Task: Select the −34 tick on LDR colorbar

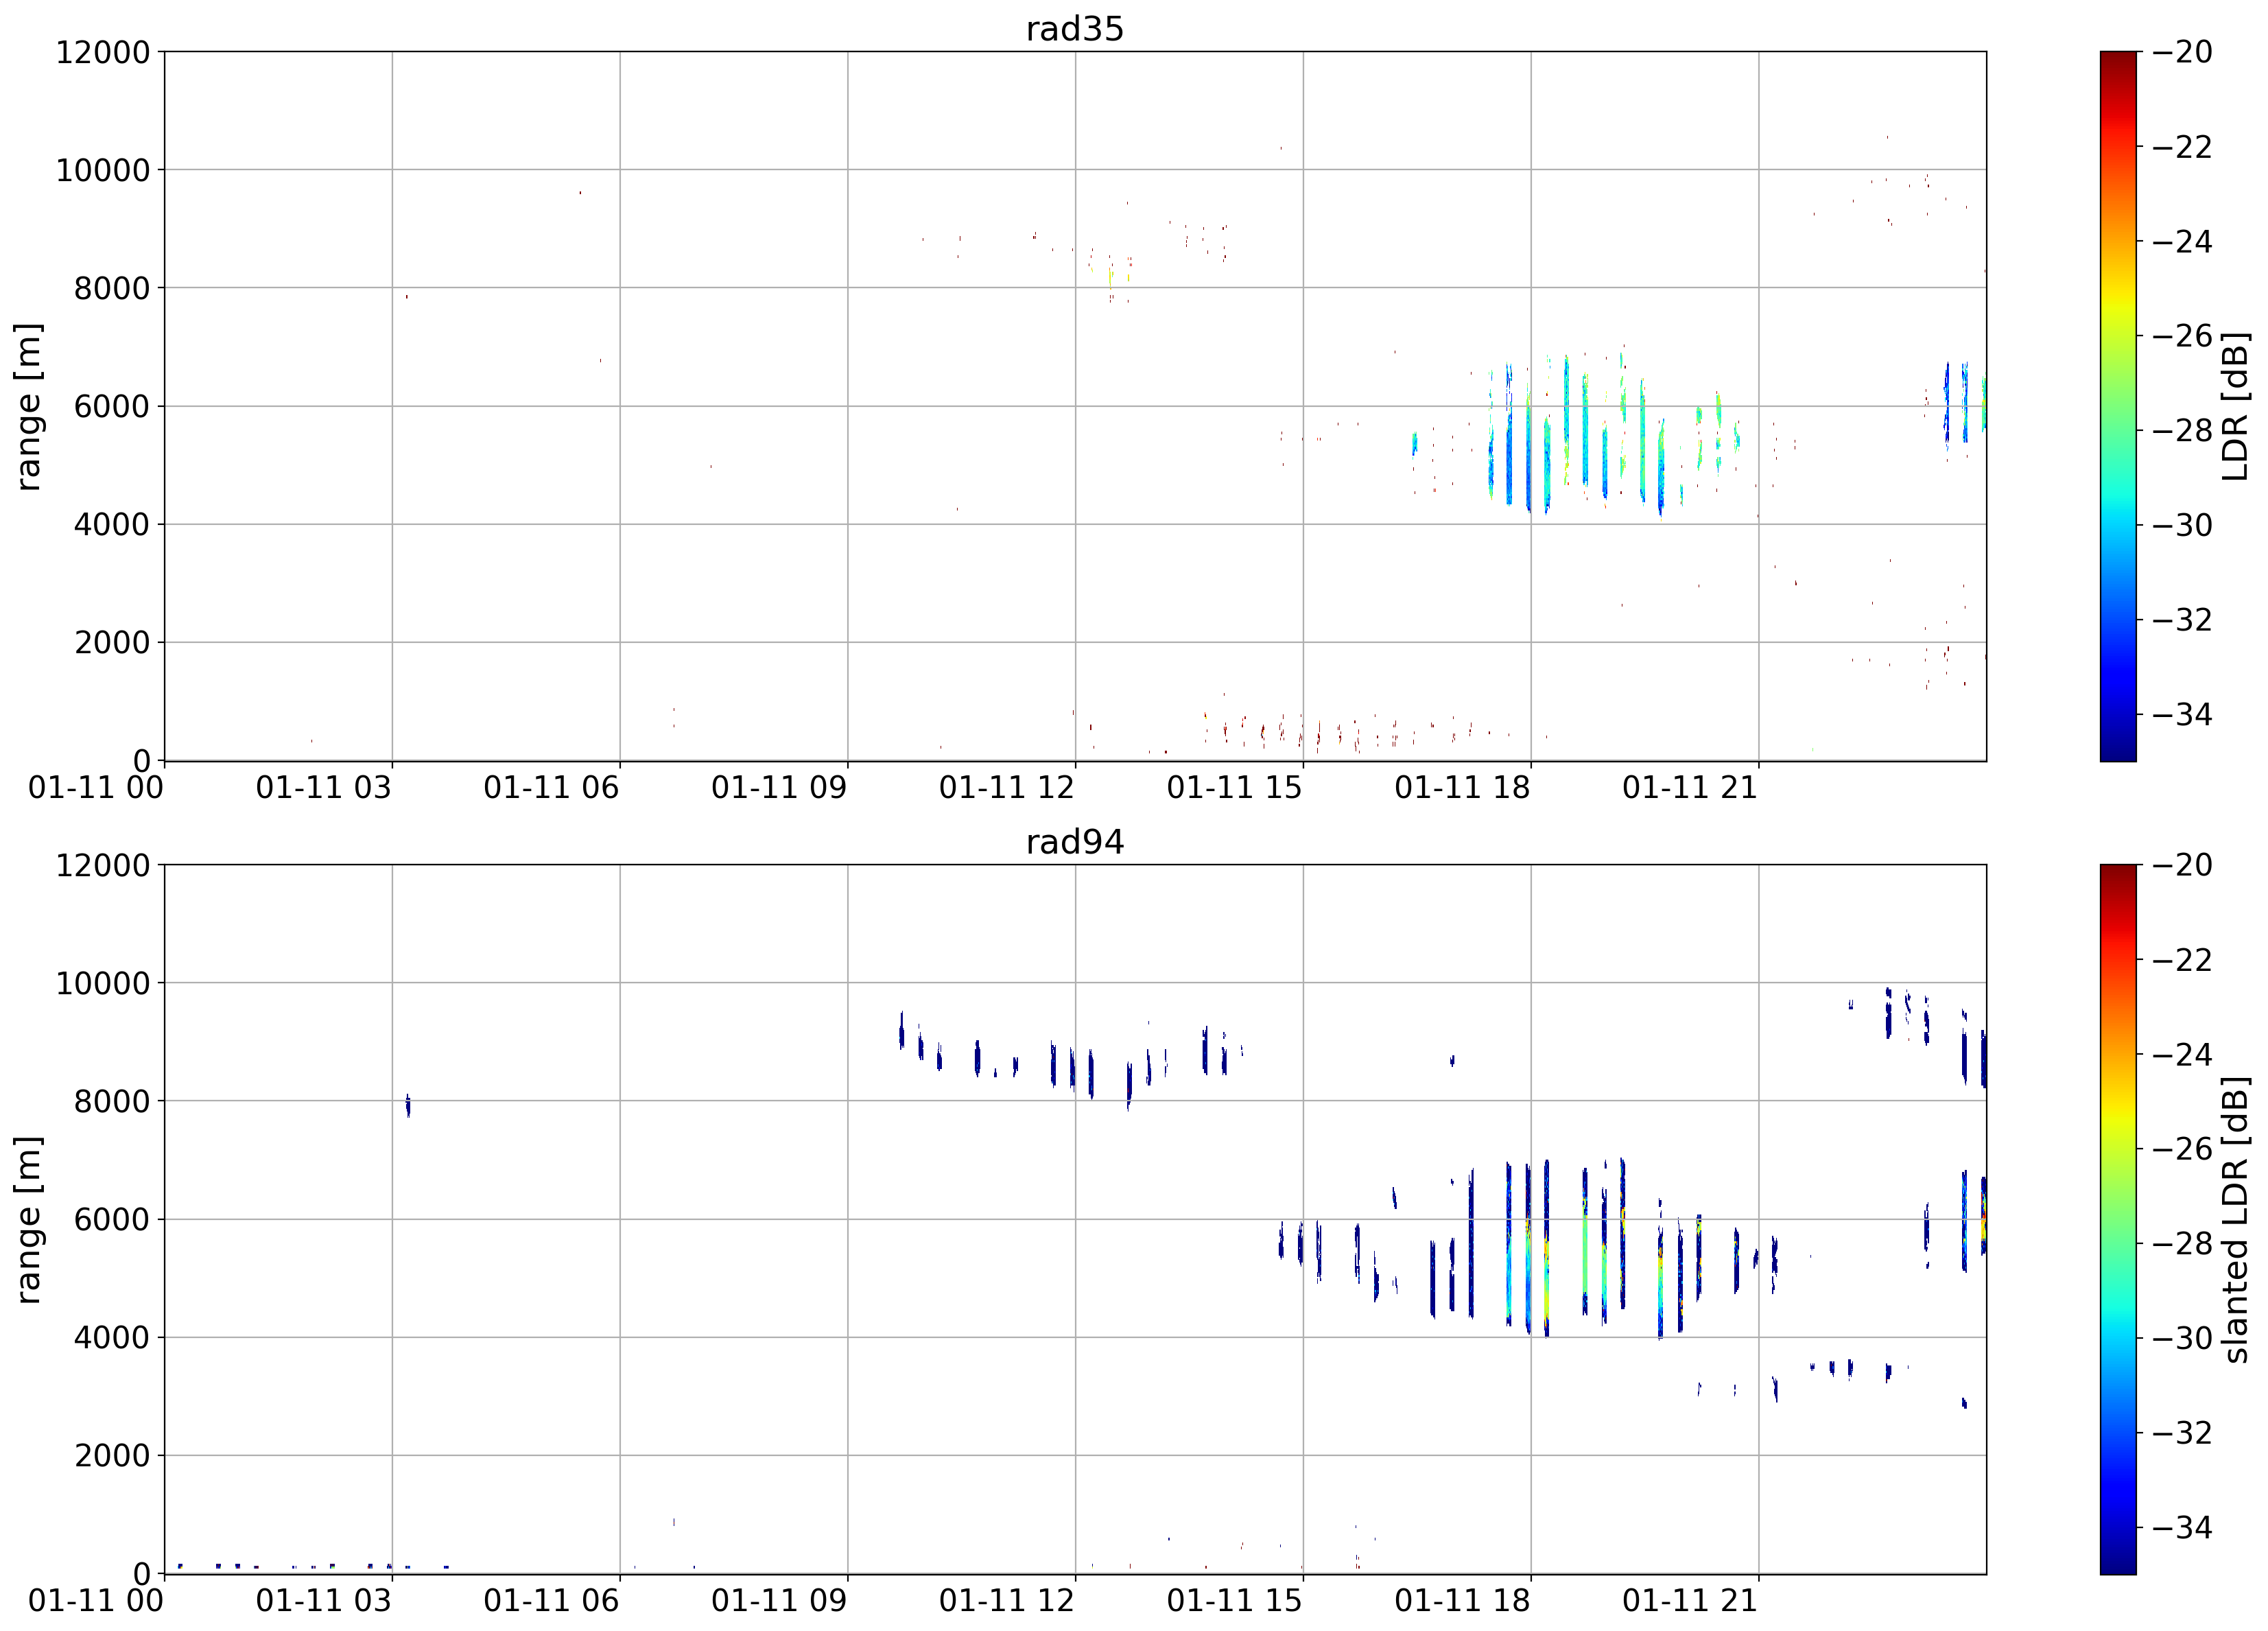Action: click(2182, 714)
